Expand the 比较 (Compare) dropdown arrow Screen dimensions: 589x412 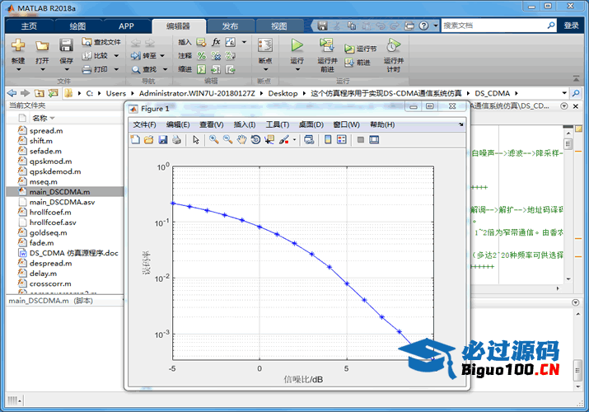point(115,56)
